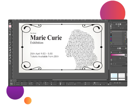Click the first table style thumbnail
The width and height of the screenshot is (135, 105).
coord(114,76)
